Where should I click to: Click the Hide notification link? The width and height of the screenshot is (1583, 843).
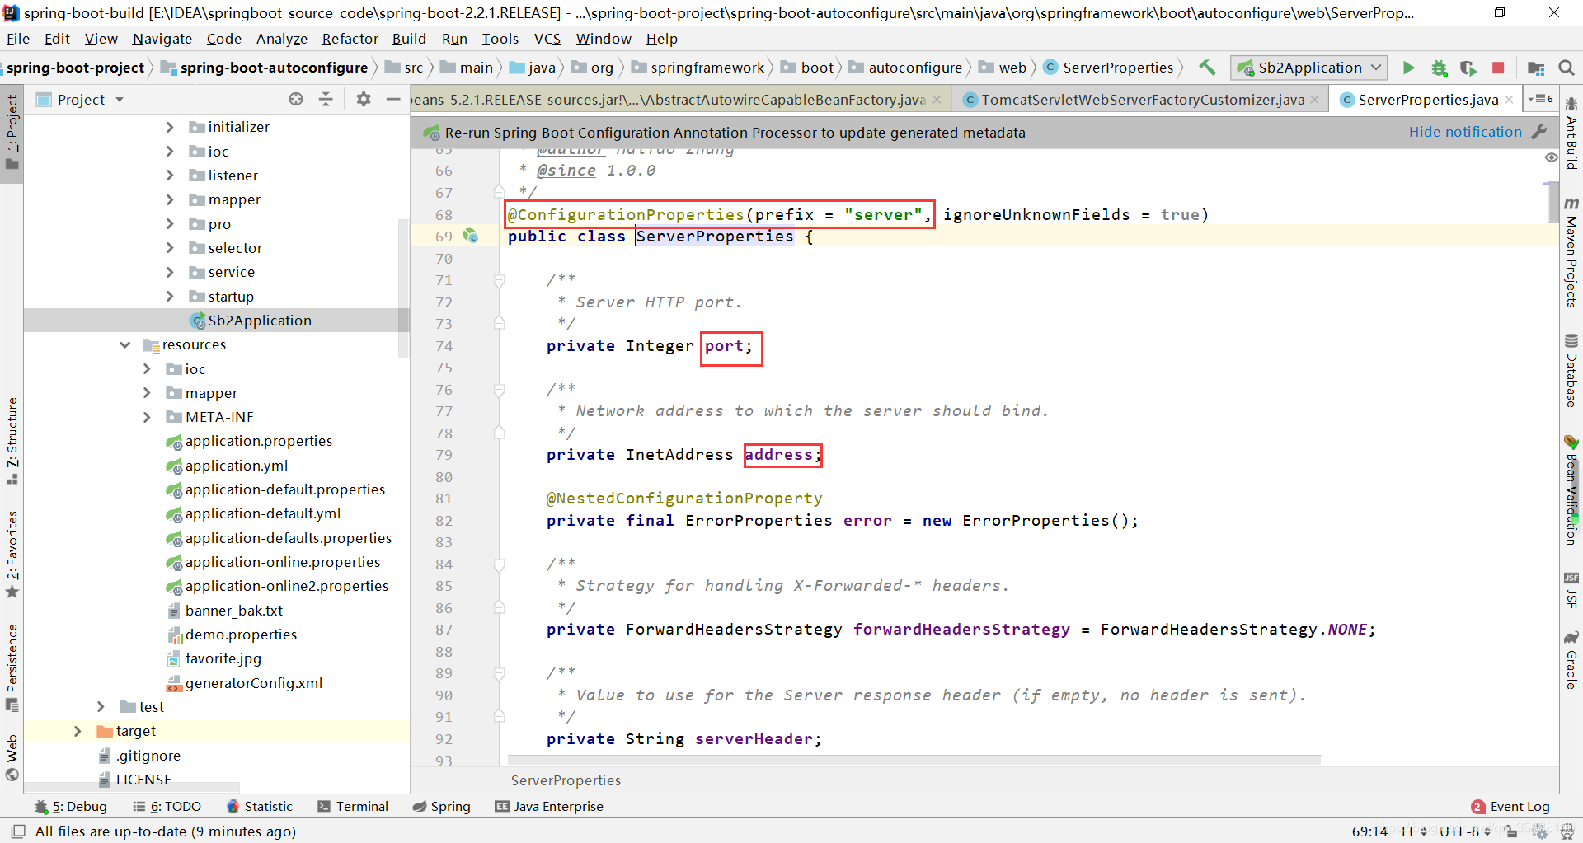[x=1465, y=132]
